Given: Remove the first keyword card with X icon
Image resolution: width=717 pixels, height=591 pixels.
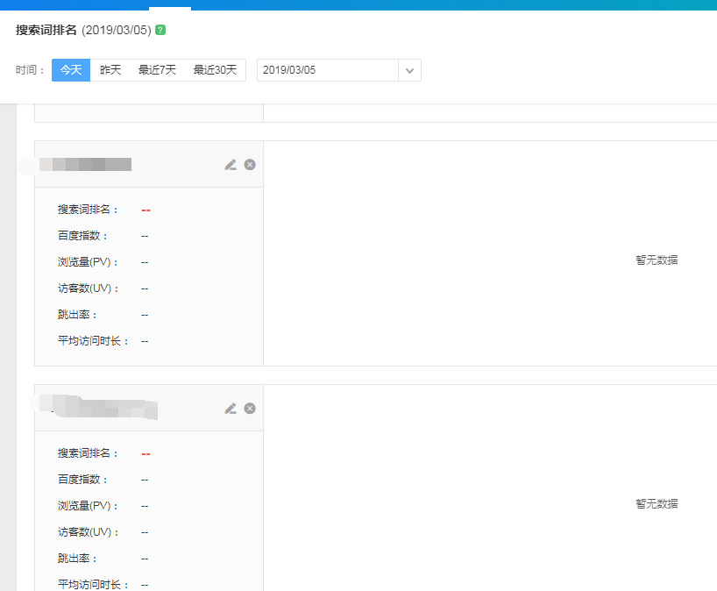Looking at the screenshot, I should point(250,165).
